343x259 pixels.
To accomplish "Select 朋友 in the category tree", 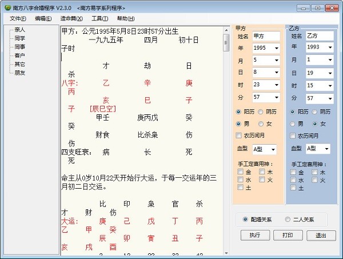I will point(19,73).
